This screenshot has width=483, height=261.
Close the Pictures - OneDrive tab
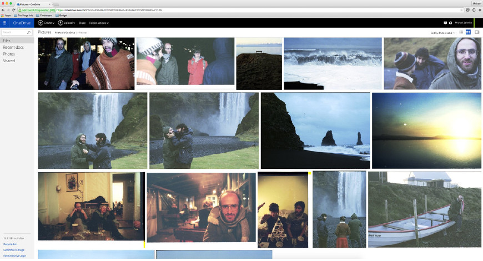[x=49, y=4]
